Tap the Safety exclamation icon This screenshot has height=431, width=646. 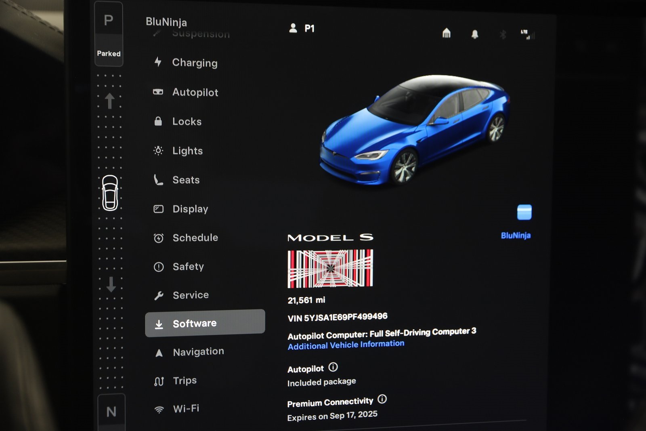click(x=159, y=267)
